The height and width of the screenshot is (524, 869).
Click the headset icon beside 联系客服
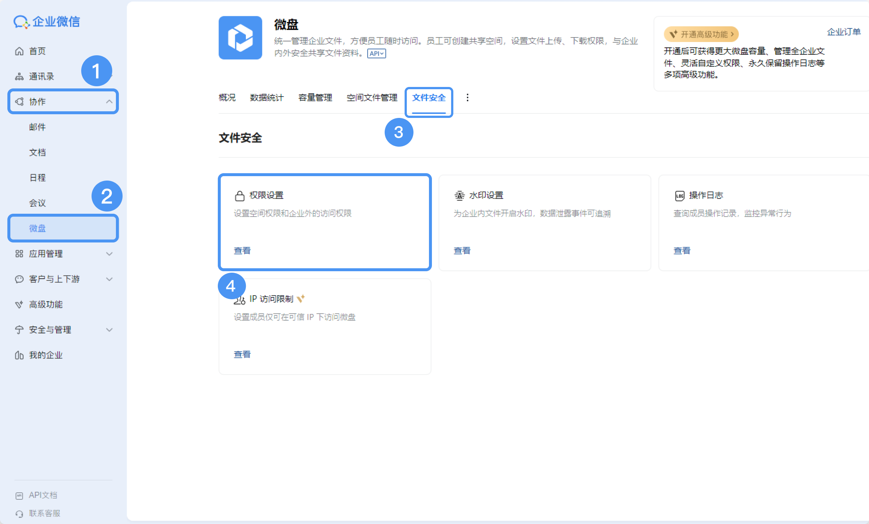click(19, 514)
